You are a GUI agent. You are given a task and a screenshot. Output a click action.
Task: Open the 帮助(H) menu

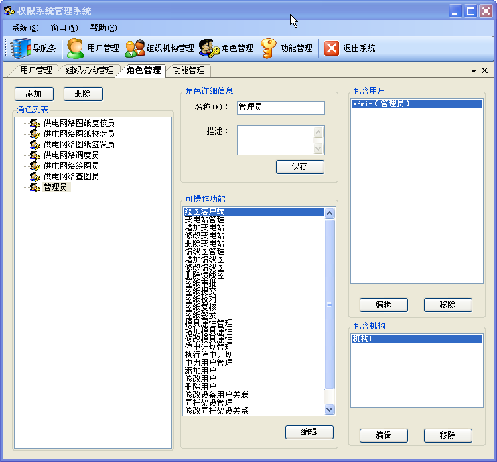104,28
